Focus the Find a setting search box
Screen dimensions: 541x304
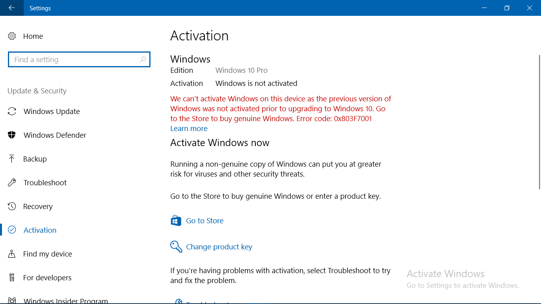pyautogui.click(x=79, y=59)
